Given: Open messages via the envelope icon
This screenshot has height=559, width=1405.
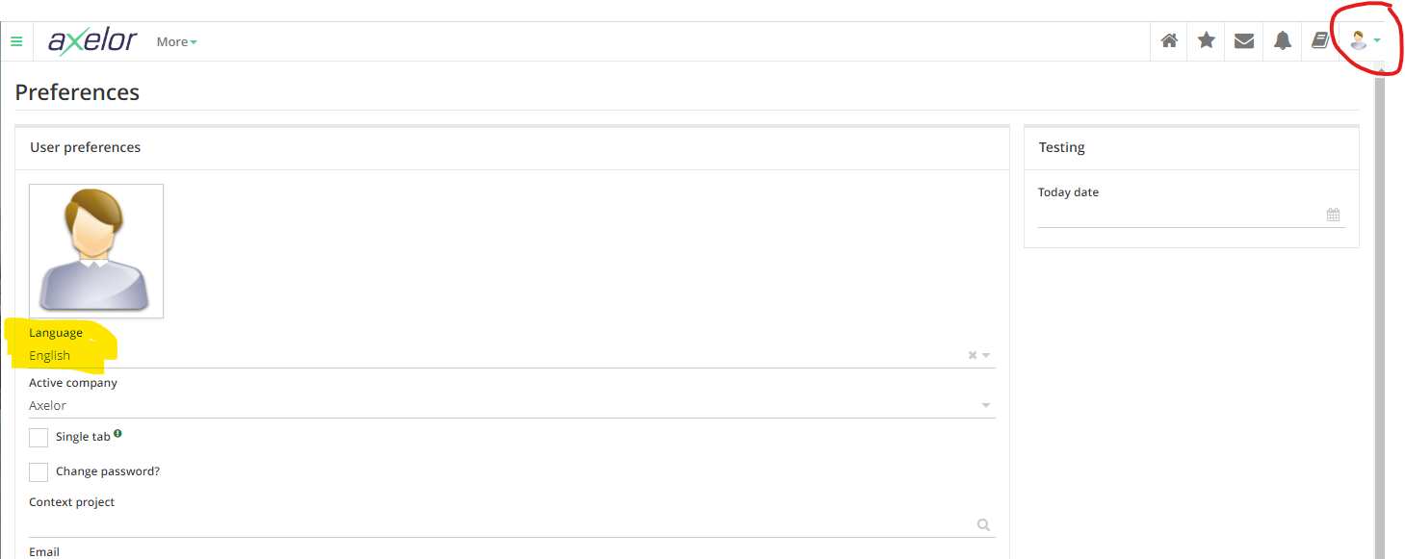Looking at the screenshot, I should click(x=1244, y=40).
